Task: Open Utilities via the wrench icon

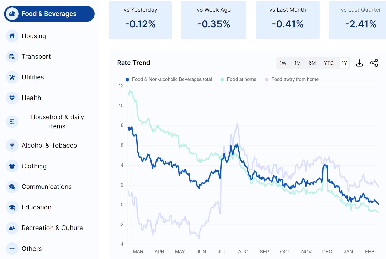Action: 12,77
